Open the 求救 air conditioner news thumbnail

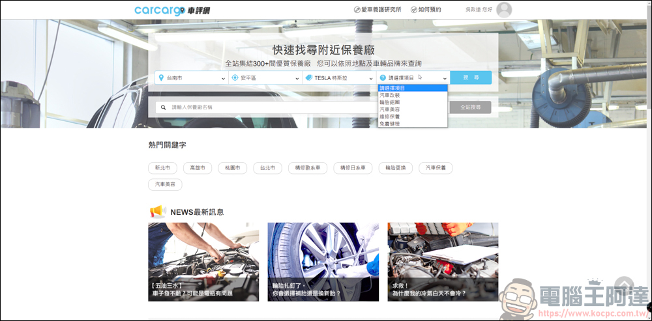[x=443, y=262]
